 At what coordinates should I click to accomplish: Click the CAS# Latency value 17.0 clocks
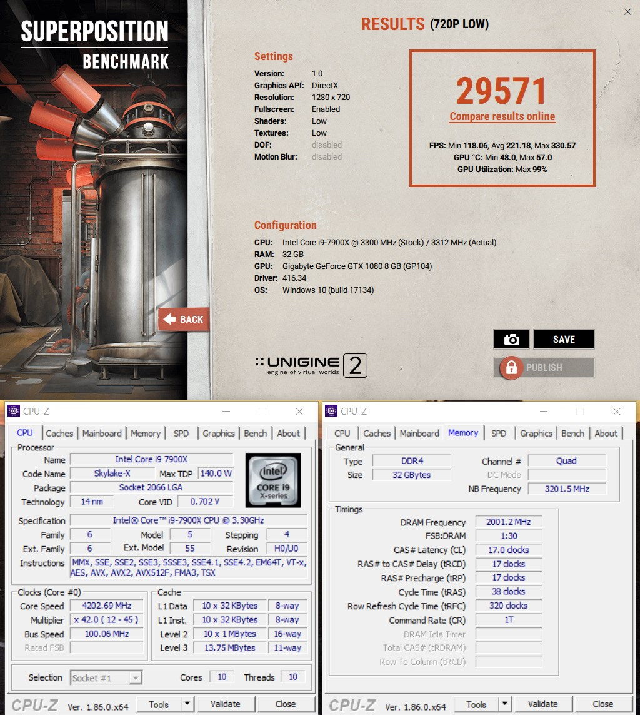coord(508,550)
